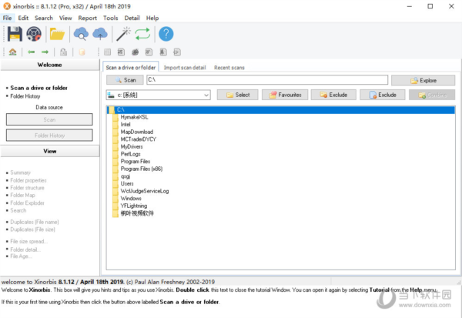Select the WclJudgeServiceLog folder

point(145,191)
